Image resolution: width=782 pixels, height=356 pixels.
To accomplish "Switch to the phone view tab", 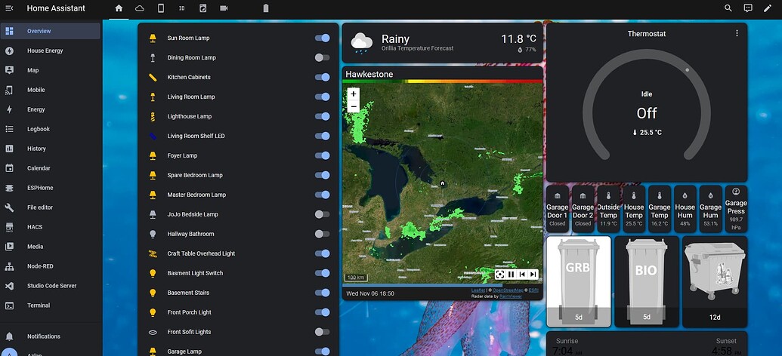I will (161, 8).
